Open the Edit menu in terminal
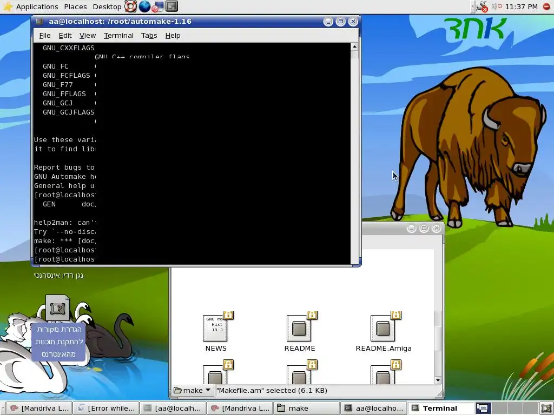 point(65,35)
